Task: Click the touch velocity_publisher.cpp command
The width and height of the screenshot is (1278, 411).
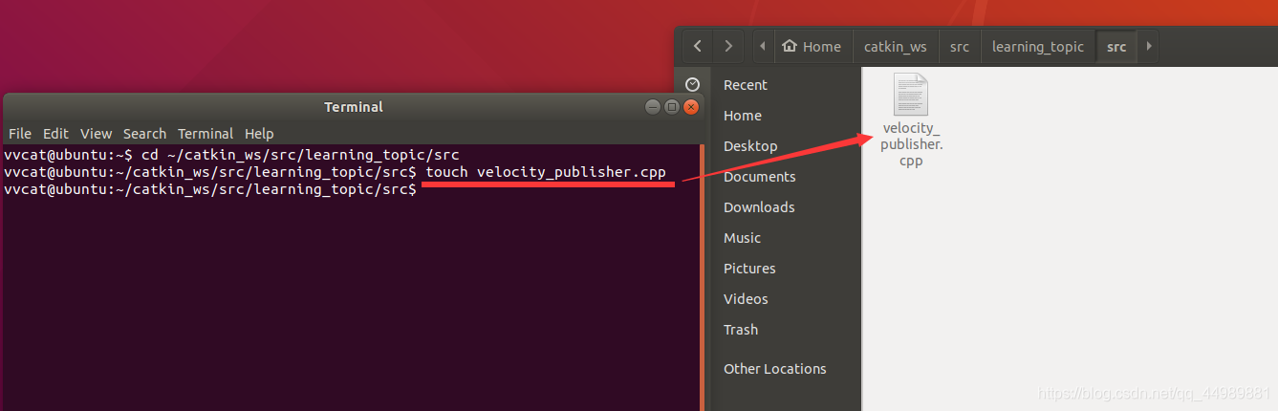Action: point(546,172)
